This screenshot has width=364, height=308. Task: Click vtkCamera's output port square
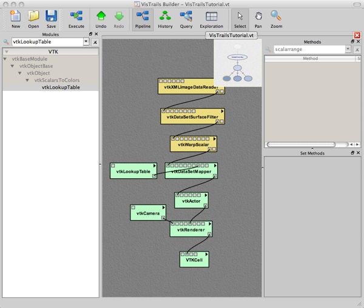coord(163,218)
